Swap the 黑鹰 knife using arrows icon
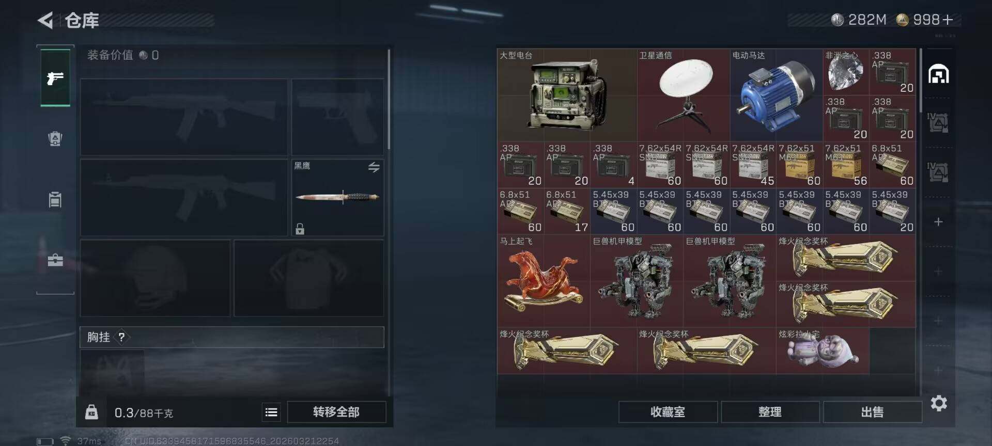This screenshot has height=446, width=992. (374, 167)
